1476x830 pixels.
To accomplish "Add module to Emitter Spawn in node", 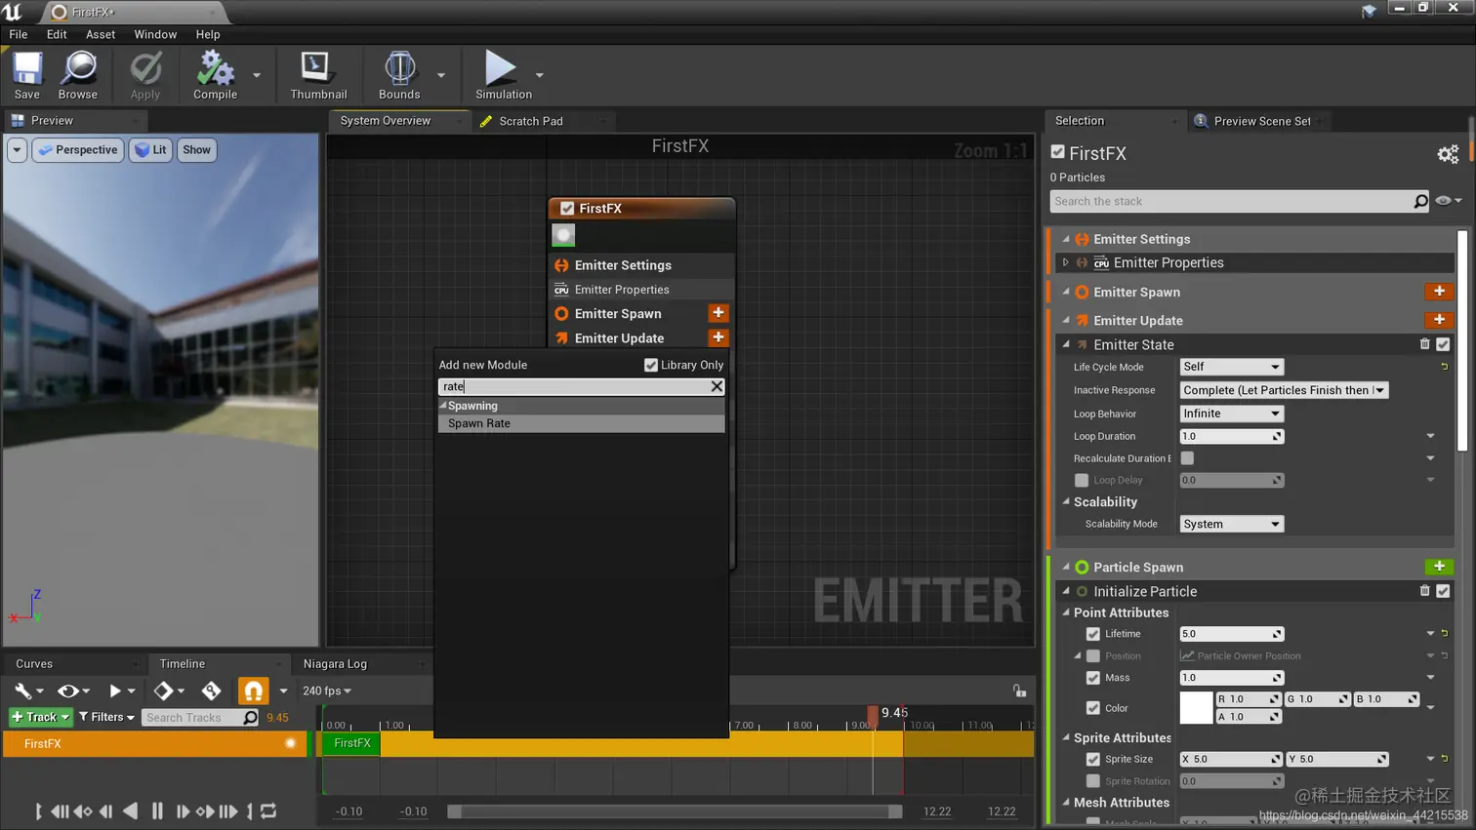I will (x=718, y=313).
